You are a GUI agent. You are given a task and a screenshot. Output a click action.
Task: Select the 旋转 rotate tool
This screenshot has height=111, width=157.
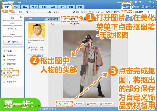click(x=101, y=12)
